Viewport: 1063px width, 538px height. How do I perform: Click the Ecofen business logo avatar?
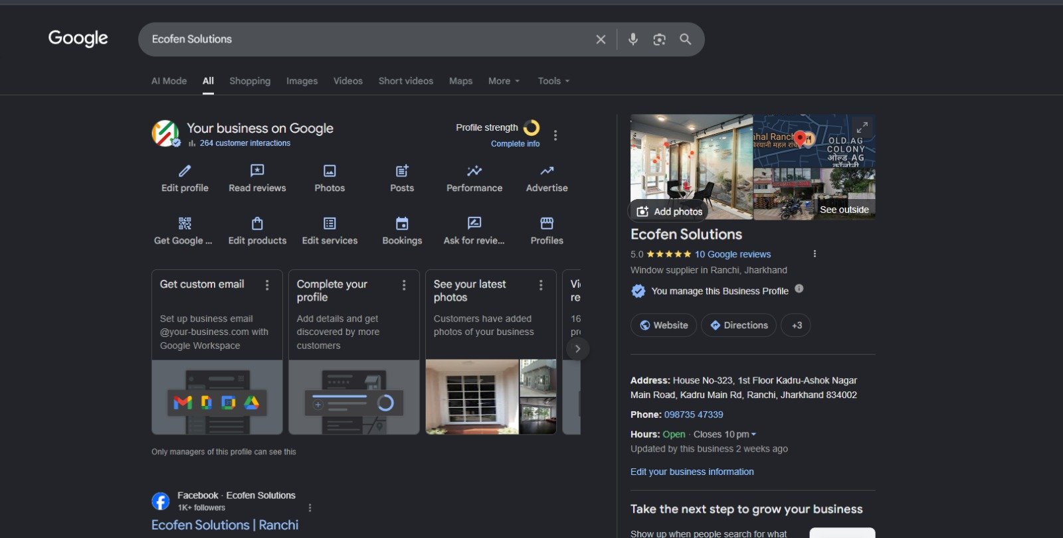pos(165,133)
